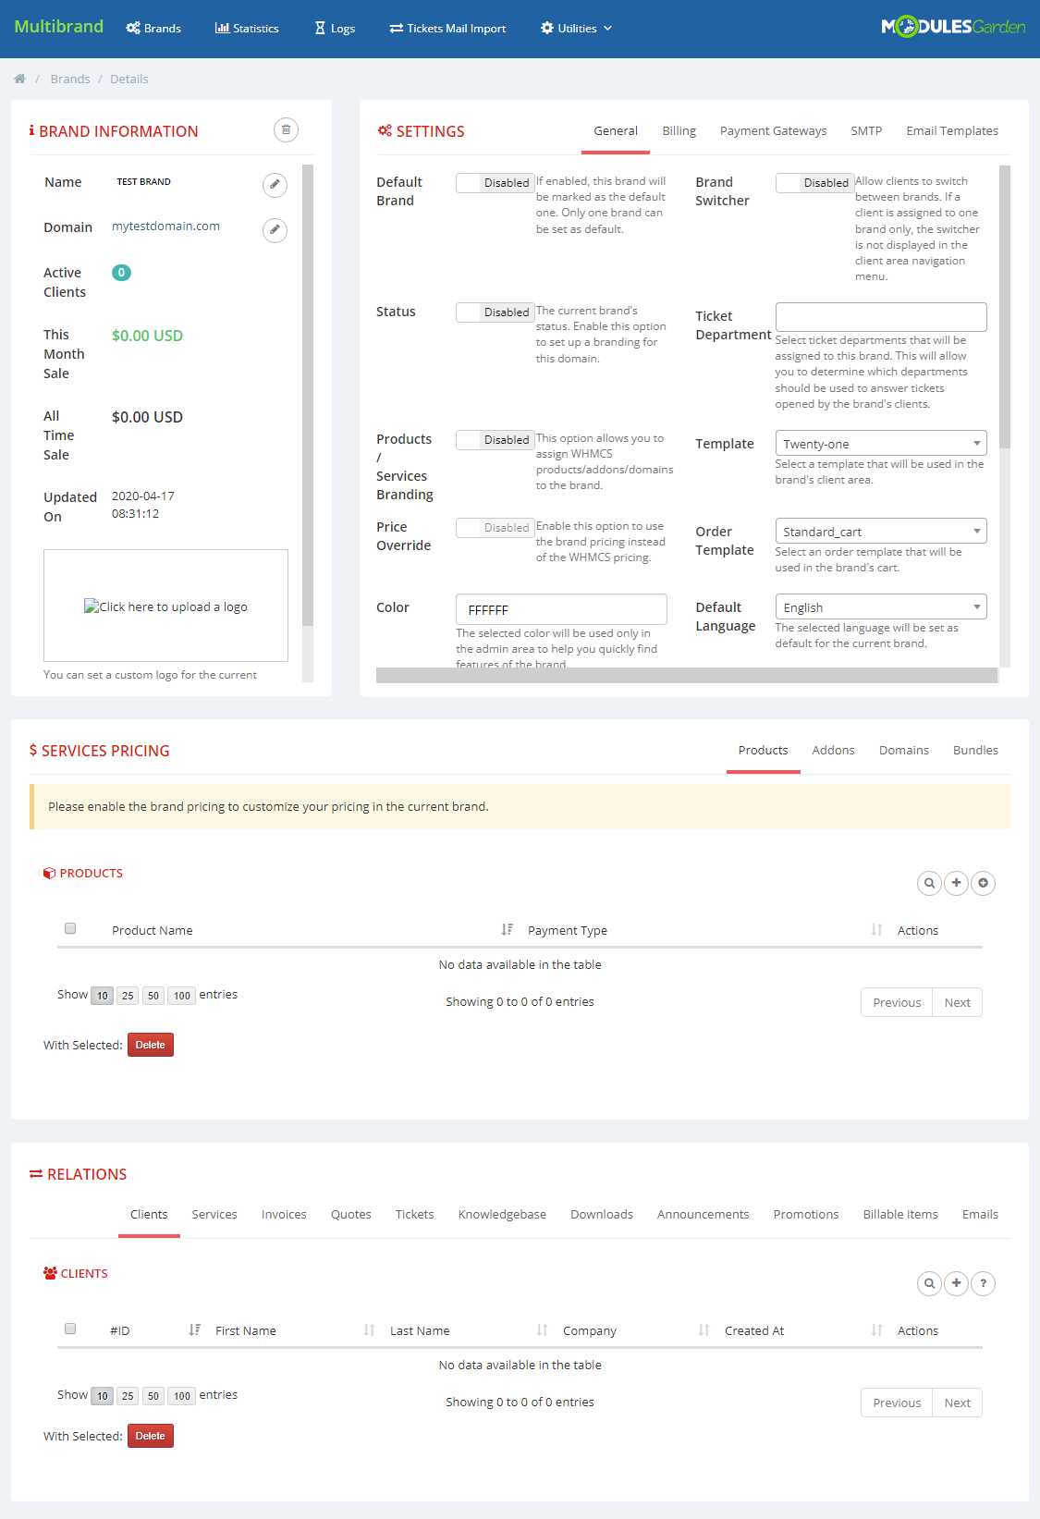The image size is (1040, 1519).
Task: Click the pencil icon next to Domain
Action: click(x=275, y=230)
